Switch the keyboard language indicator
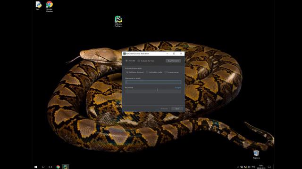The image size is (302, 169). tap(253, 167)
